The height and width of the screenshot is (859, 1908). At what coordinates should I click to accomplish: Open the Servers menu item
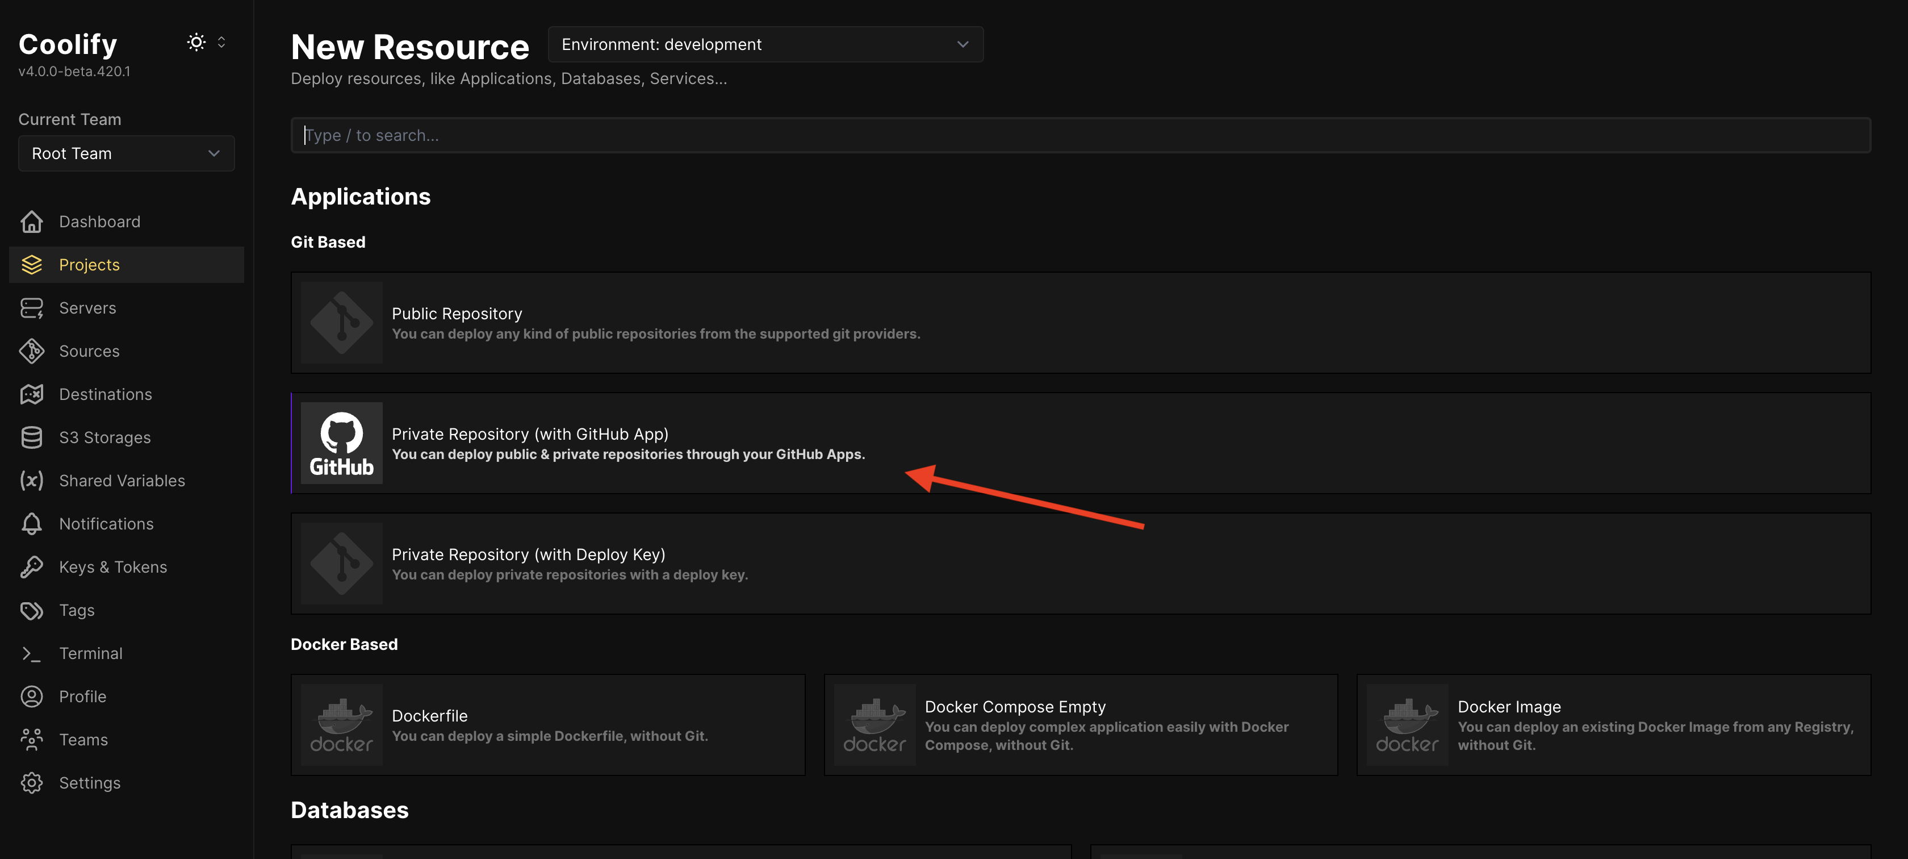(127, 307)
